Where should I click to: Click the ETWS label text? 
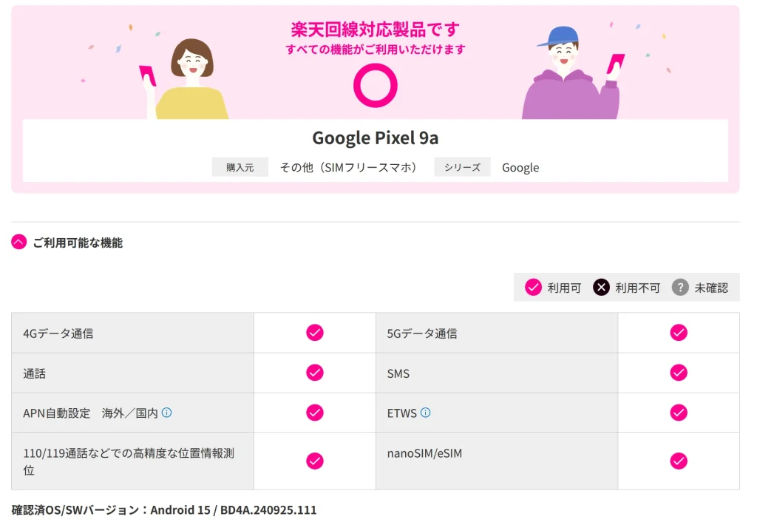tap(401, 413)
